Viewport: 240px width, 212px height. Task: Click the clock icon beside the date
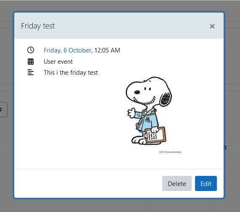click(31, 50)
